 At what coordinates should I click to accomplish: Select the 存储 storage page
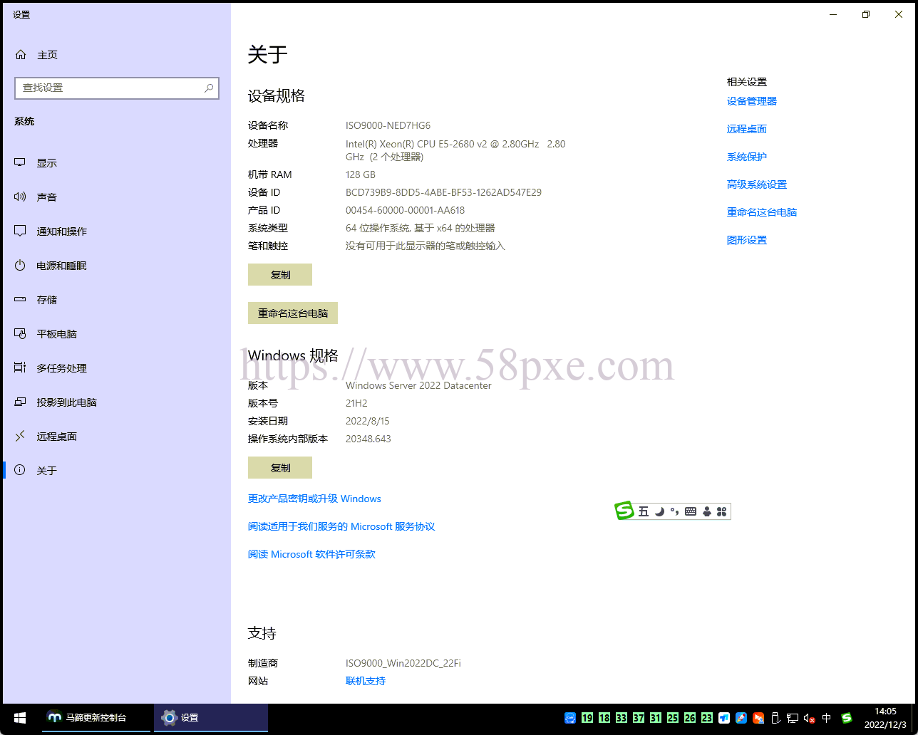coord(117,300)
